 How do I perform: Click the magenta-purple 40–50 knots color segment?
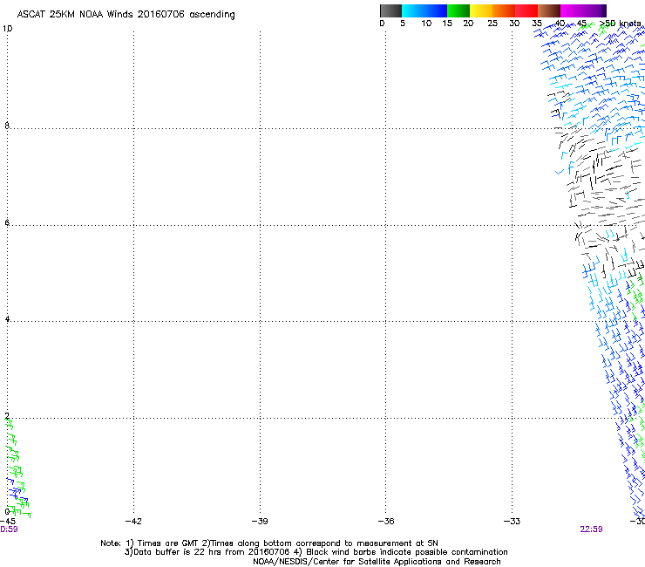click(583, 10)
